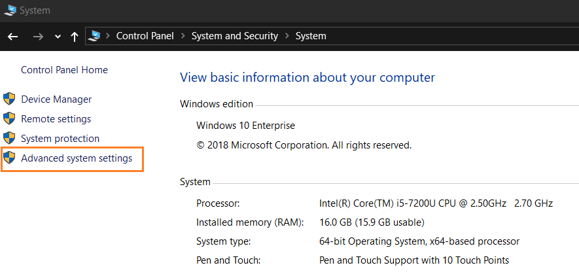This screenshot has width=579, height=278.
Task: Select System in the breadcrumb path
Action: tap(311, 36)
